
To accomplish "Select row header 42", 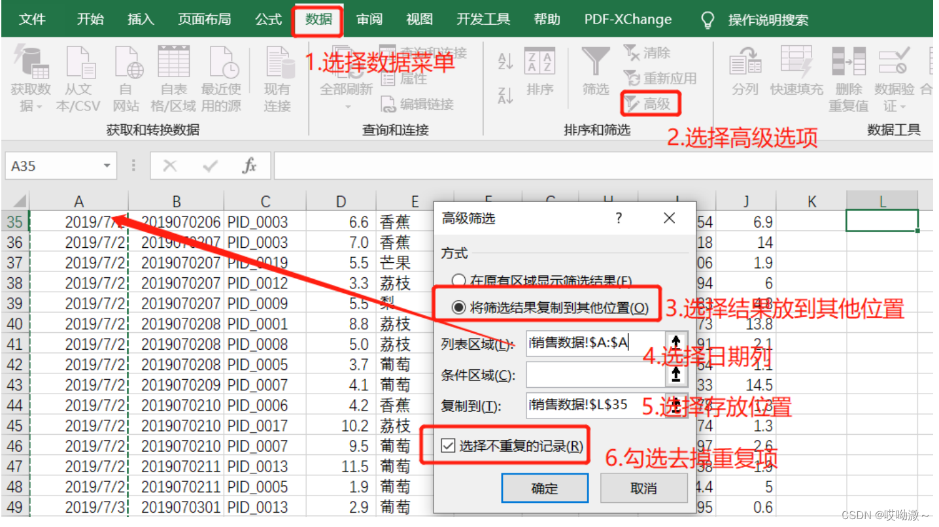I will coord(14,364).
